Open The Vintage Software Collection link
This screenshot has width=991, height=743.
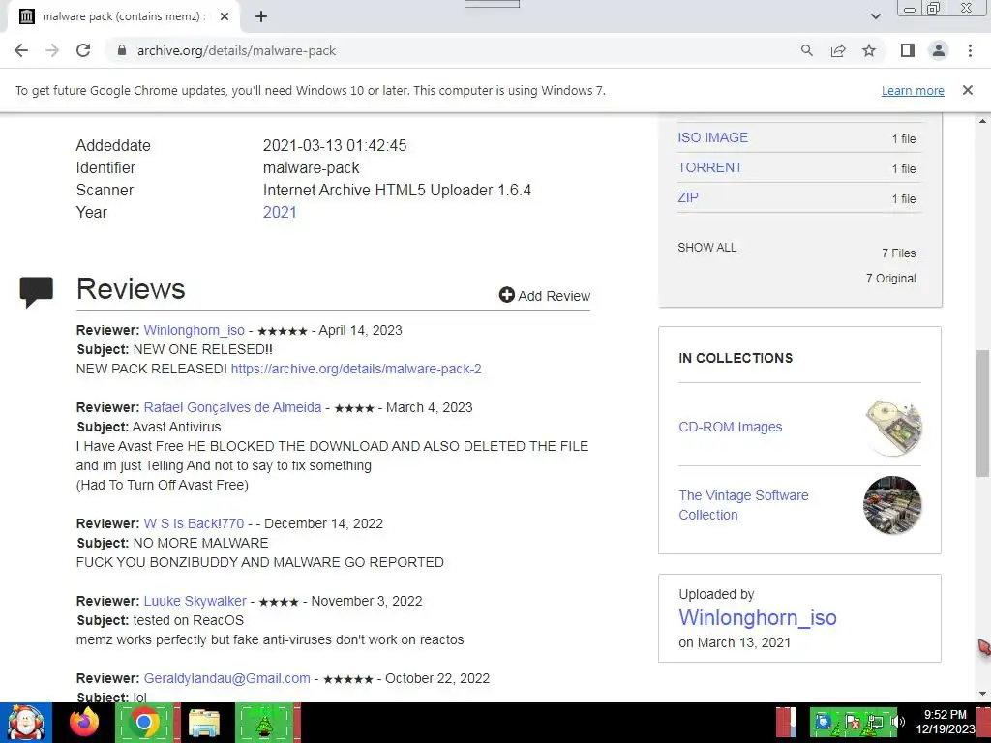pyautogui.click(x=743, y=505)
